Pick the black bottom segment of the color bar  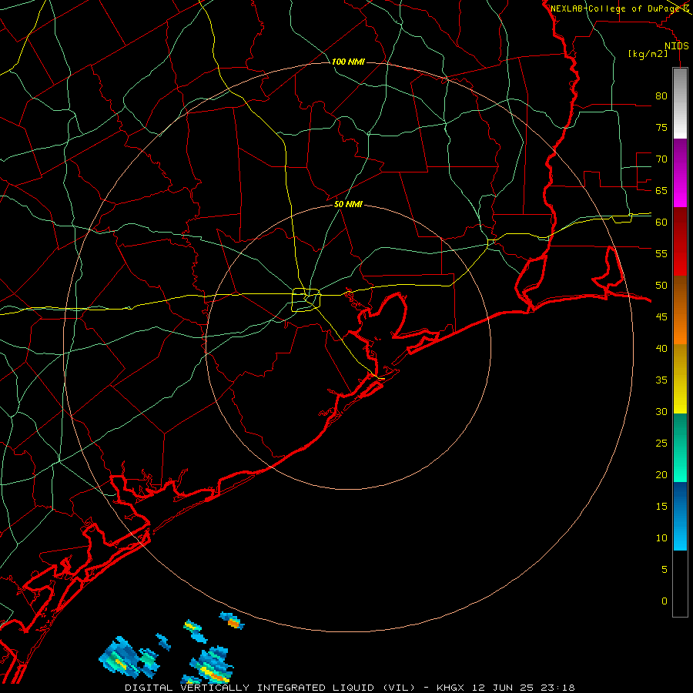point(680,584)
